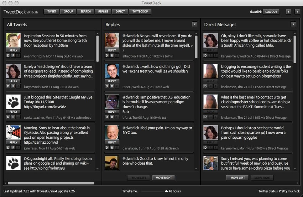Click the D icon under alfredtwo reply

(107, 55)
